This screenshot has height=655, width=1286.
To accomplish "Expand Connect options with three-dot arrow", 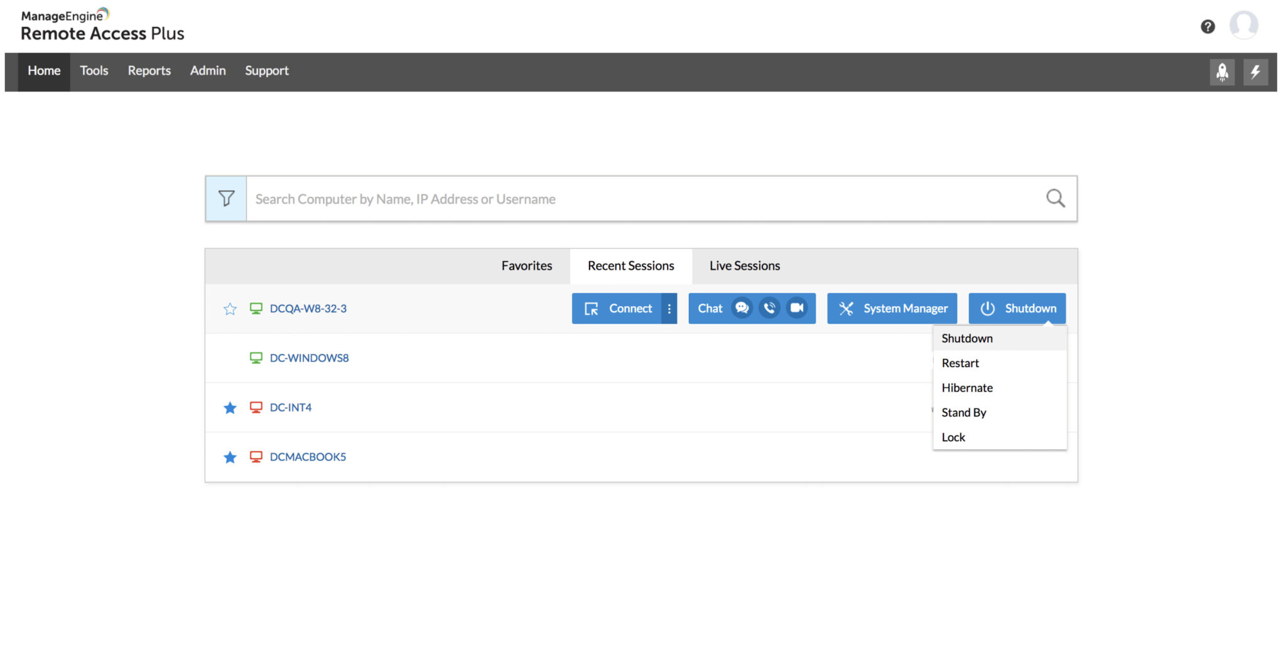I will 669,308.
